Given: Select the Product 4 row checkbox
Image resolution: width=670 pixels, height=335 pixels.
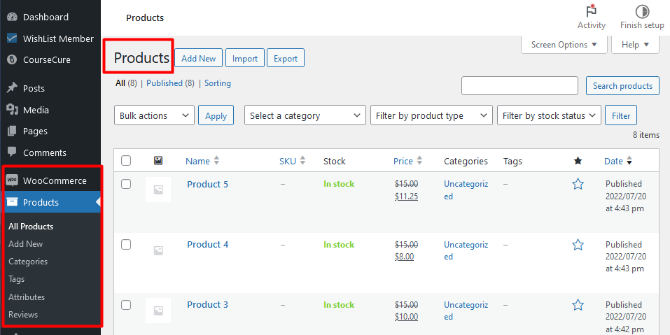Looking at the screenshot, I should (126, 245).
